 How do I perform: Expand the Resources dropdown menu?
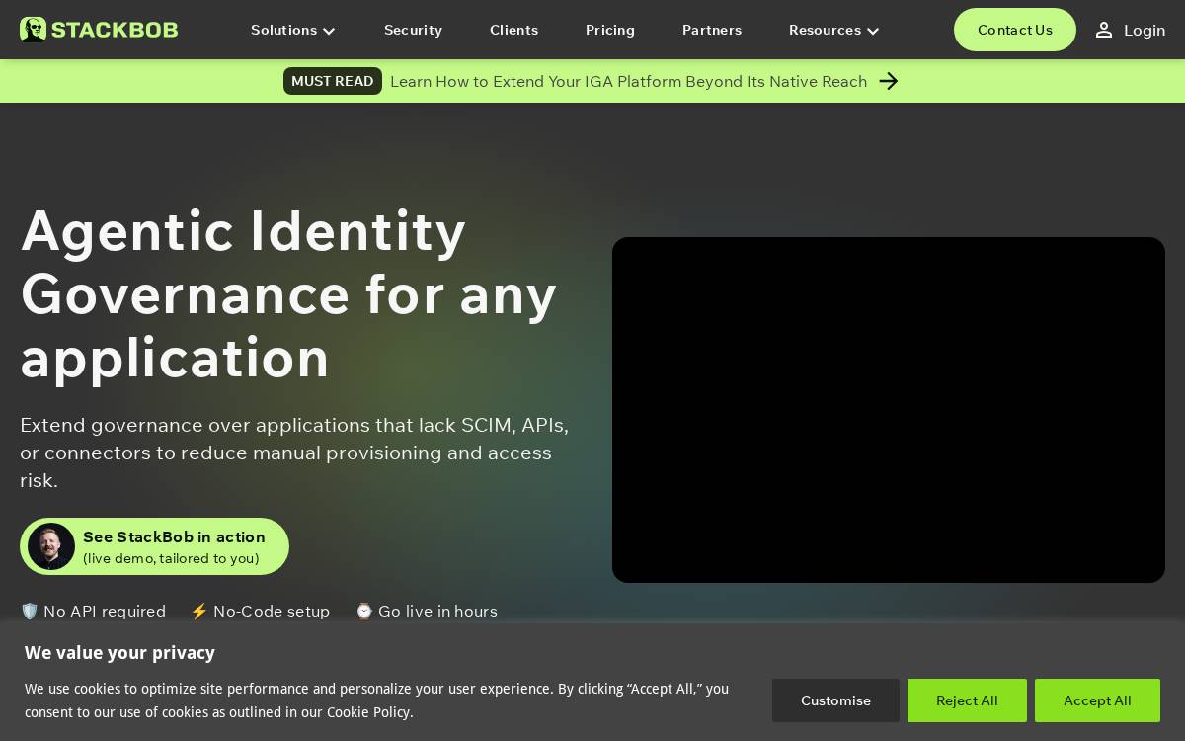833,30
